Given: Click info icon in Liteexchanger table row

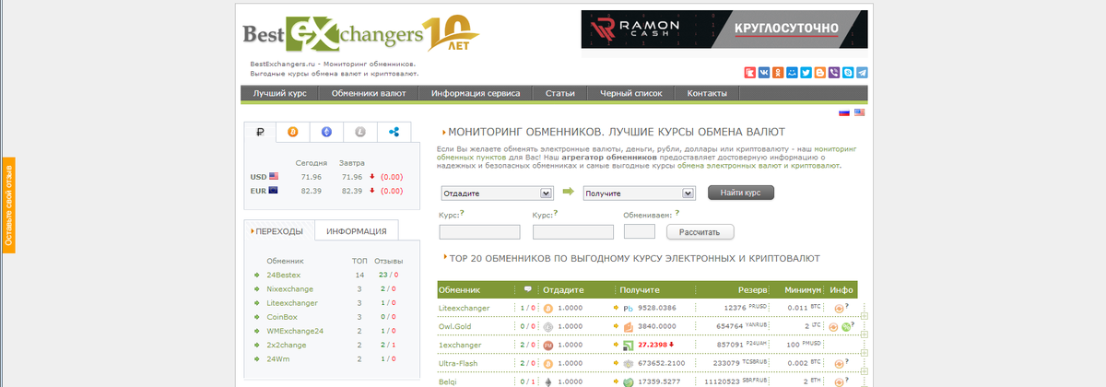Looking at the screenshot, I should [839, 308].
